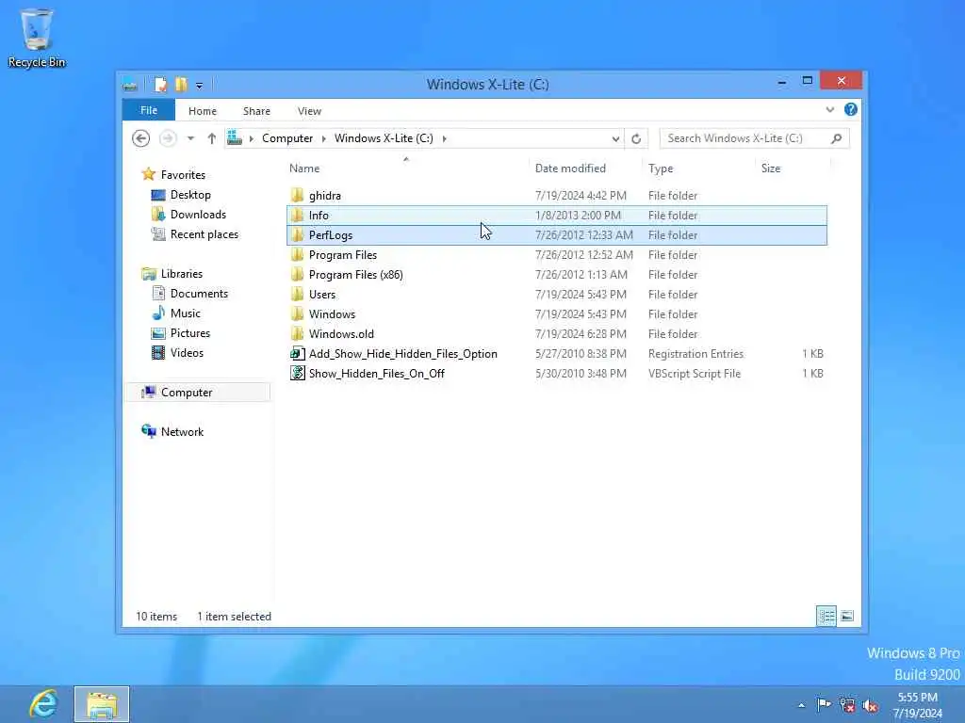Open Recent places under Favorites
The width and height of the screenshot is (965, 723).
[204, 234]
